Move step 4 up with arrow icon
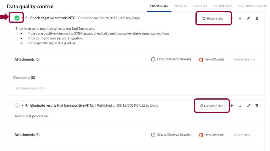Viewport: 270px width, 151px height. [232, 106]
